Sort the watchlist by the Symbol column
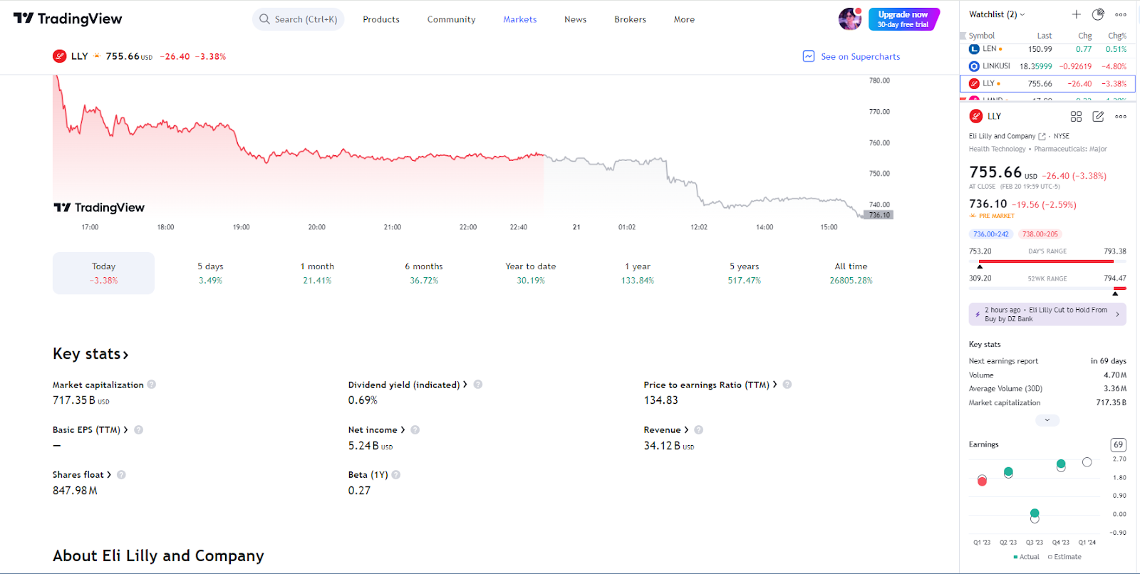The height and width of the screenshot is (574, 1140). (982, 36)
